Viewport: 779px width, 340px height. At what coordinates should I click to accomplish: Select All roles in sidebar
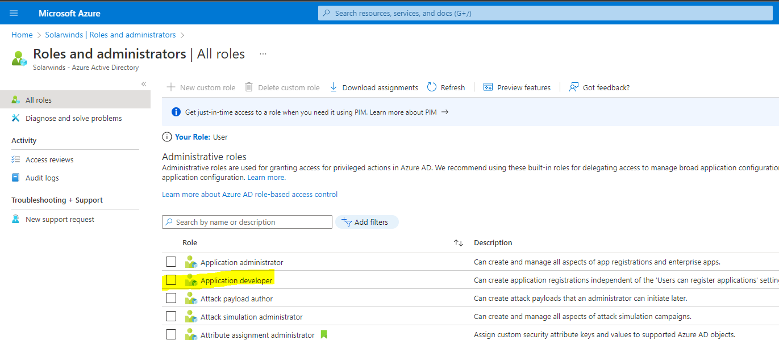[75, 100]
